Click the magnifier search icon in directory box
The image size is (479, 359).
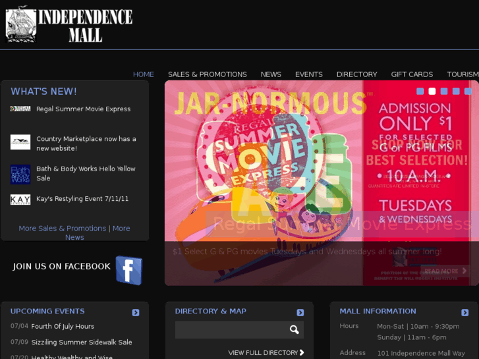[x=294, y=329]
